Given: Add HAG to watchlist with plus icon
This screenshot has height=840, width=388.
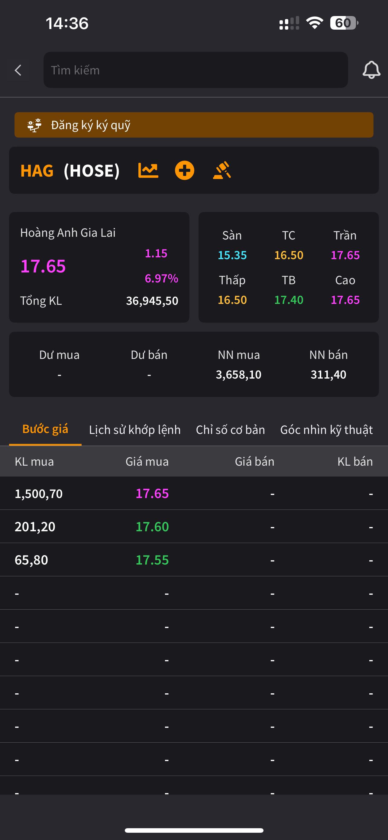Looking at the screenshot, I should point(185,170).
